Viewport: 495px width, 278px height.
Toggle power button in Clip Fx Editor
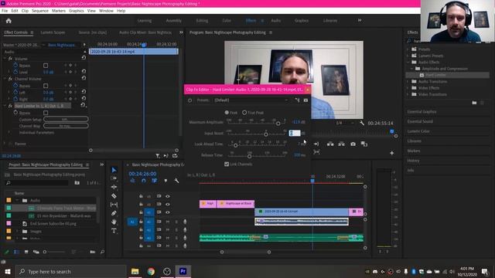point(190,100)
